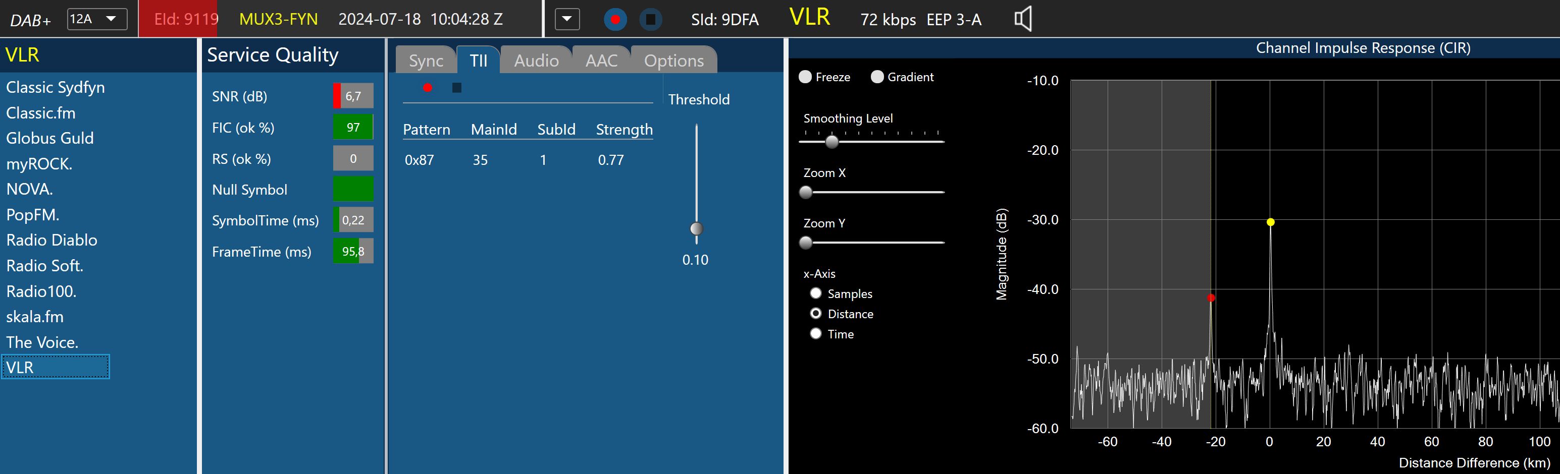
Task: Click the TII stop square icon
Action: point(456,88)
